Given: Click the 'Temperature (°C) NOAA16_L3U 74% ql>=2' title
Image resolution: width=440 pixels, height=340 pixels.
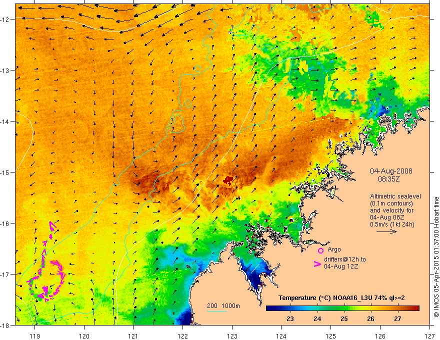Looking at the screenshot, I should pos(341,298).
